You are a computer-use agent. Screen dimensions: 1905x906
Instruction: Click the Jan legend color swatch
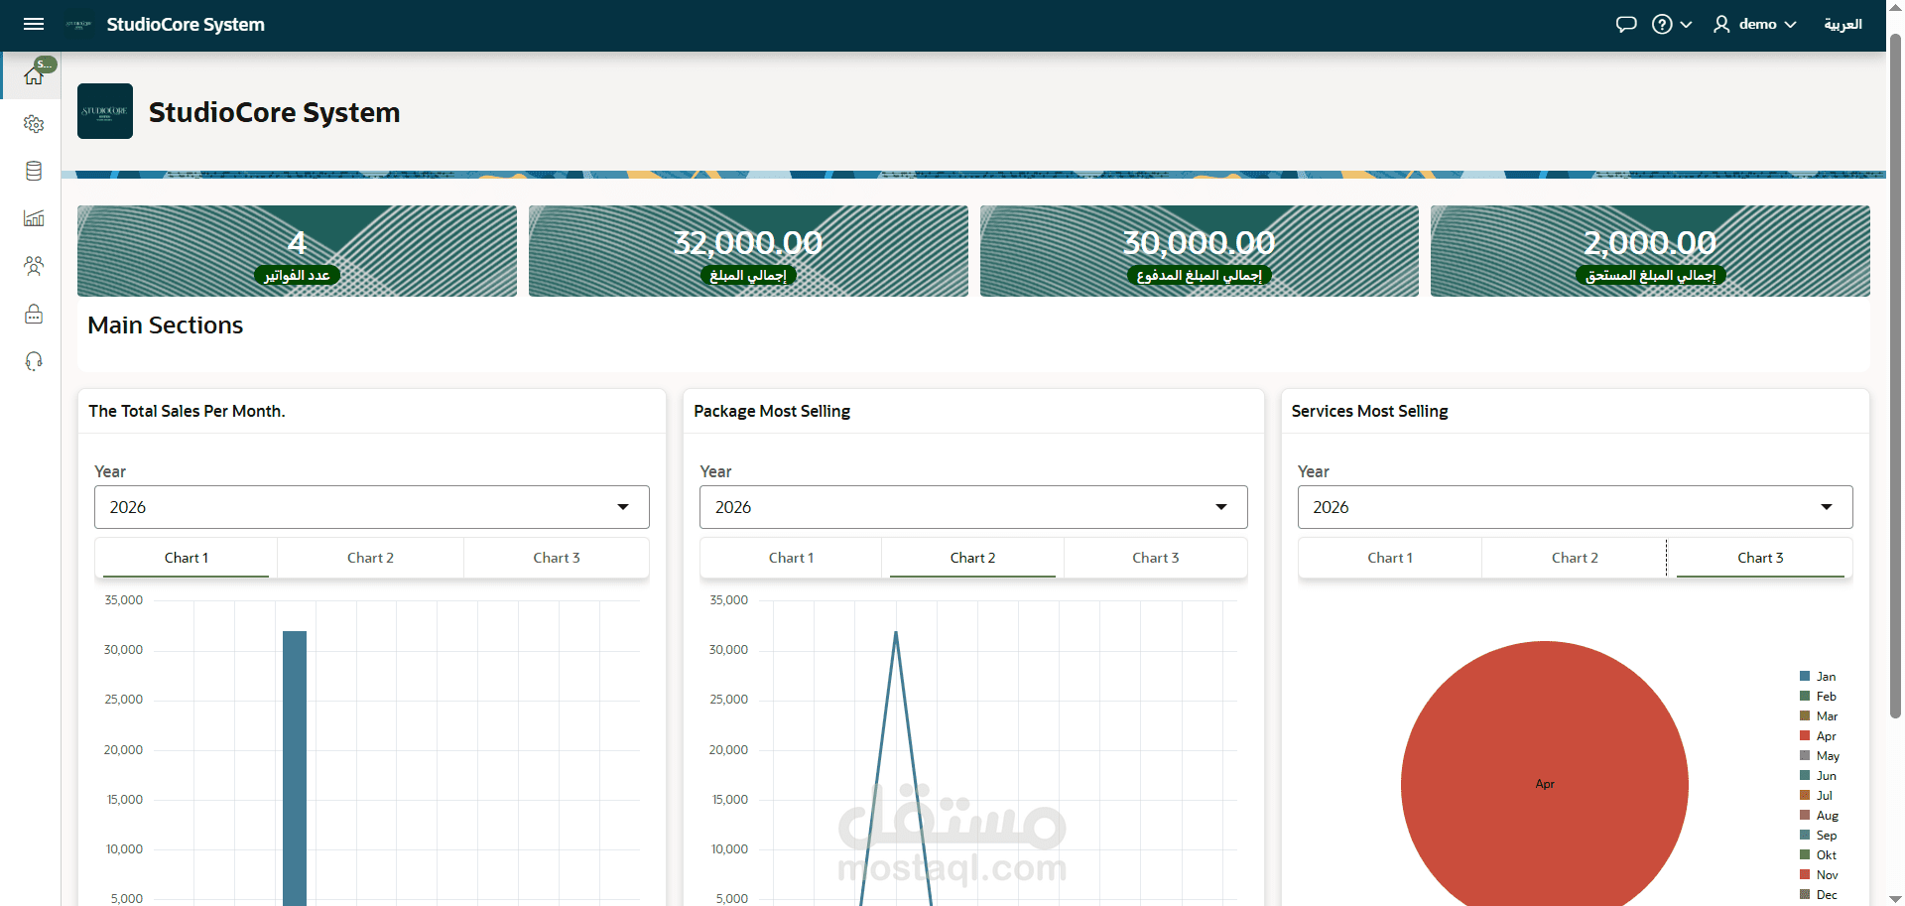(x=1805, y=677)
